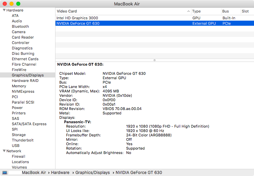The height and width of the screenshot is (176, 254).
Task: Select USB in the sidebar
Action: [16, 146]
